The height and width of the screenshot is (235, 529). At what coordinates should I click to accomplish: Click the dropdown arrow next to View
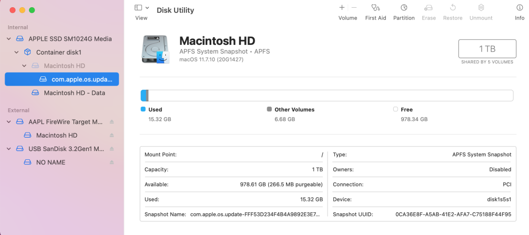[147, 8]
